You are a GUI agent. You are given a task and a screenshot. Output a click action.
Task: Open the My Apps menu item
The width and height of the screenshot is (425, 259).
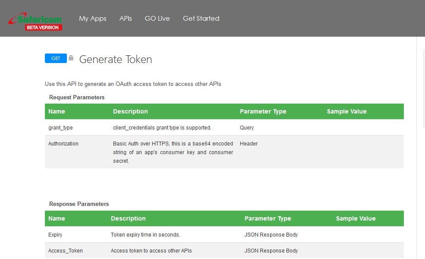click(x=92, y=18)
